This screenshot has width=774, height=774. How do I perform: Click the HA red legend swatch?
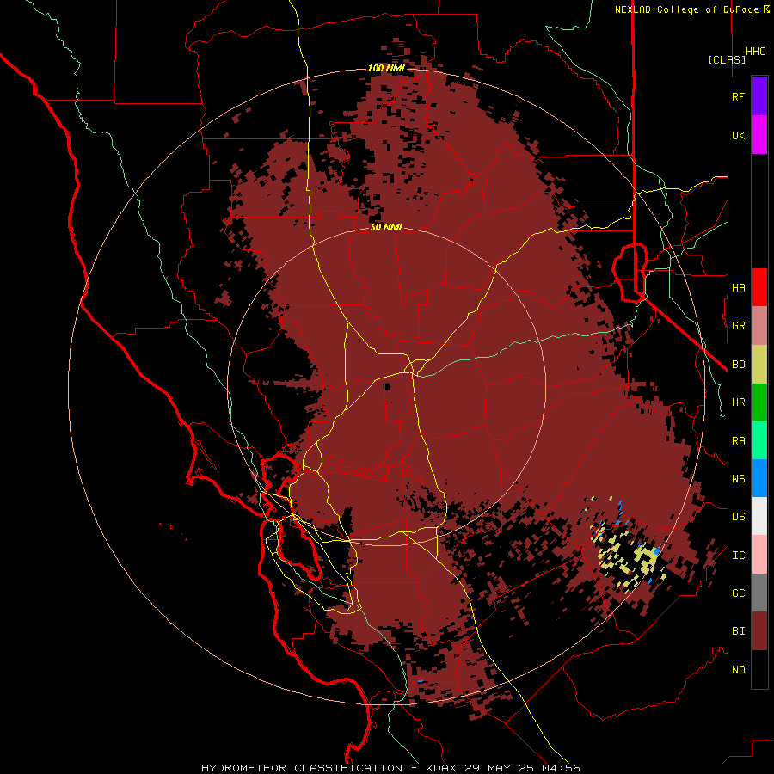pyautogui.click(x=759, y=287)
